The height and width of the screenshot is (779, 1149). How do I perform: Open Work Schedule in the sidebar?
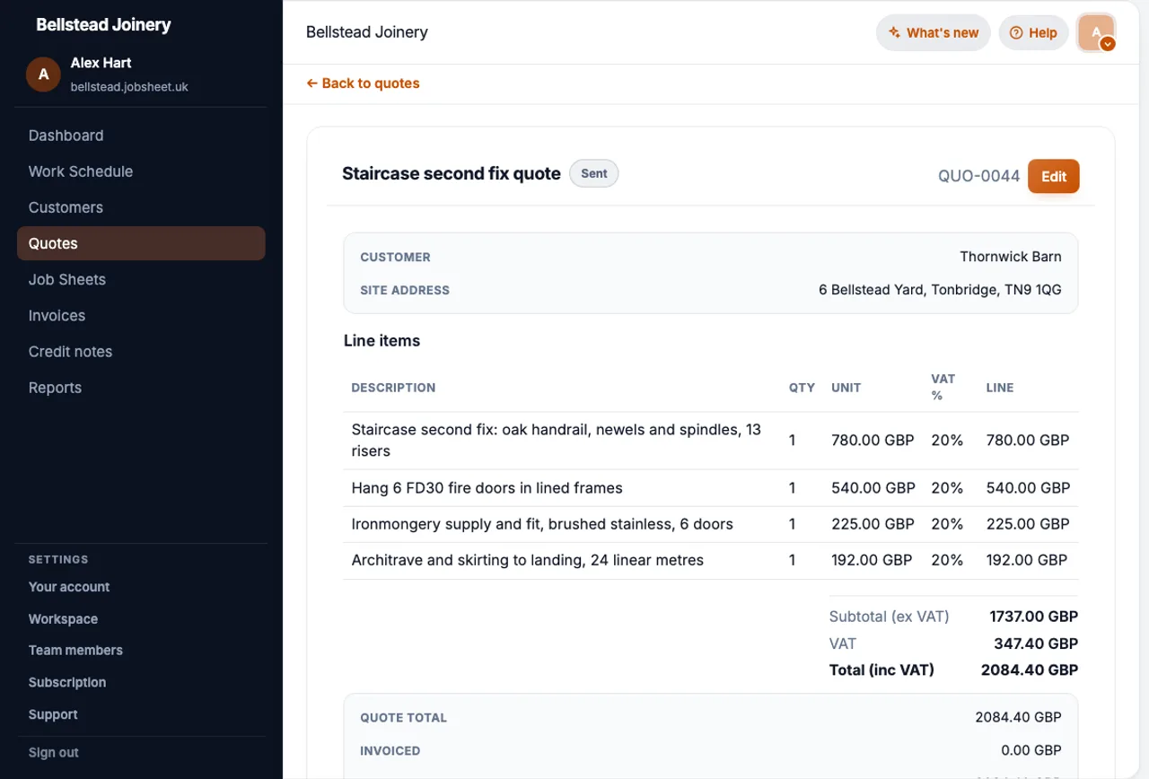click(x=141, y=171)
